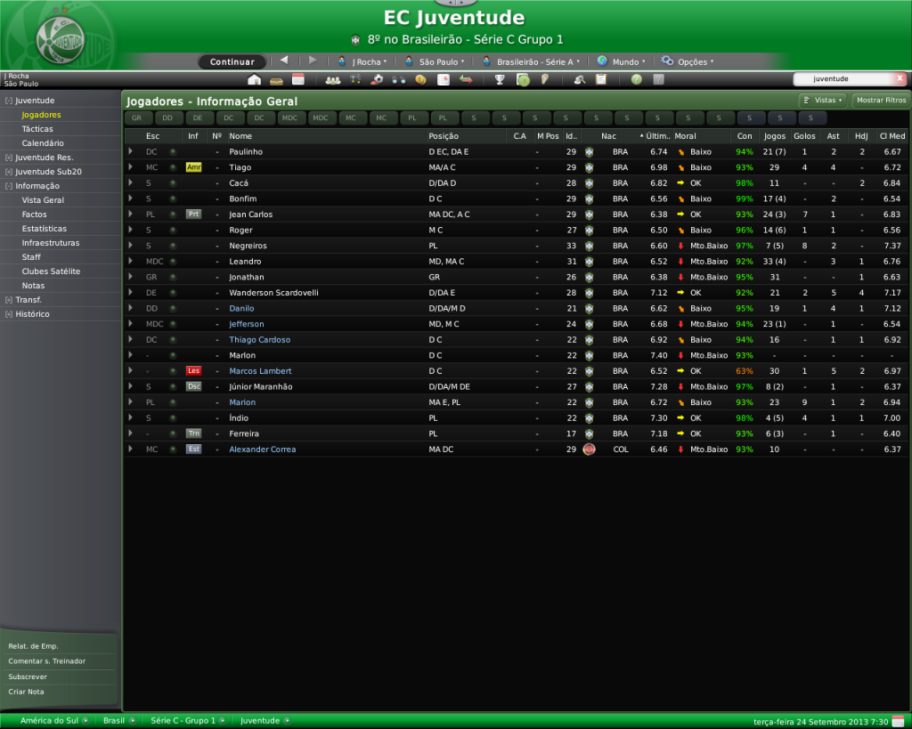Open the Mundo dropdown menu
This screenshot has height=729, width=912.
(622, 61)
